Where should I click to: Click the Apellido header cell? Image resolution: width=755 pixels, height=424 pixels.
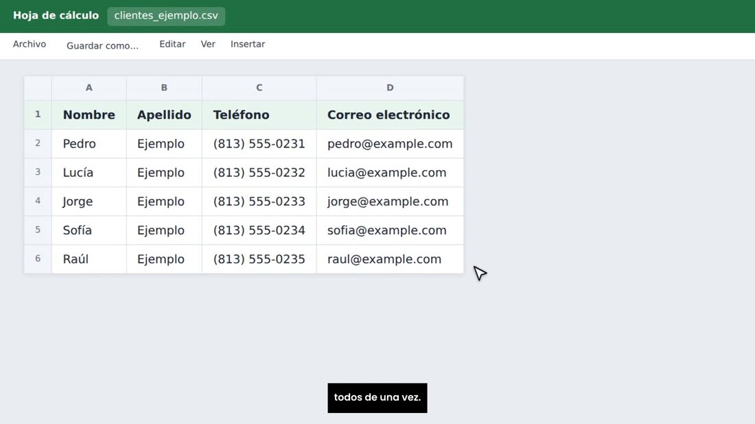164,115
